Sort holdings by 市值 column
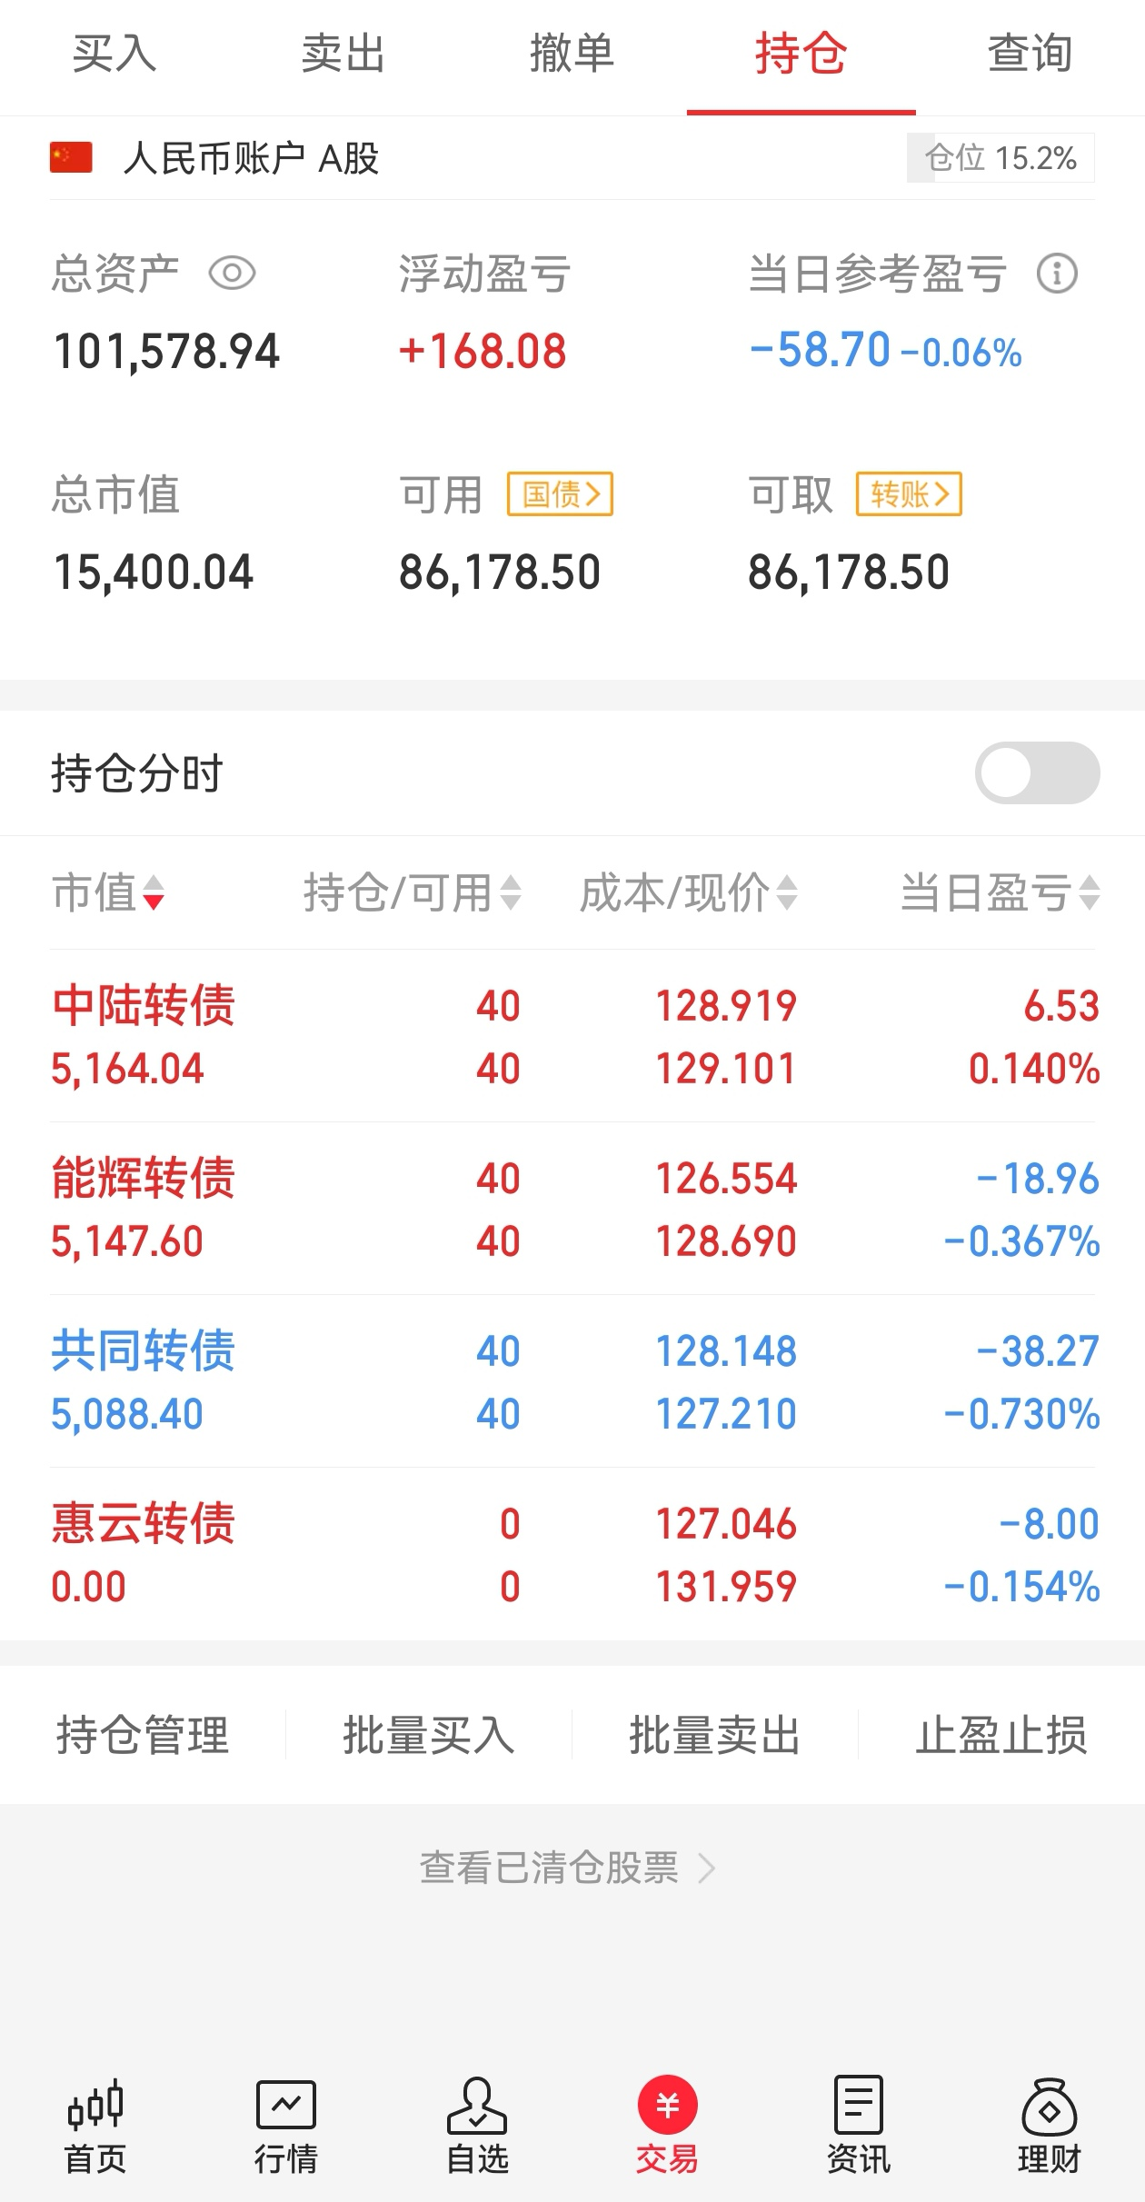The image size is (1145, 2202). pyautogui.click(x=107, y=892)
